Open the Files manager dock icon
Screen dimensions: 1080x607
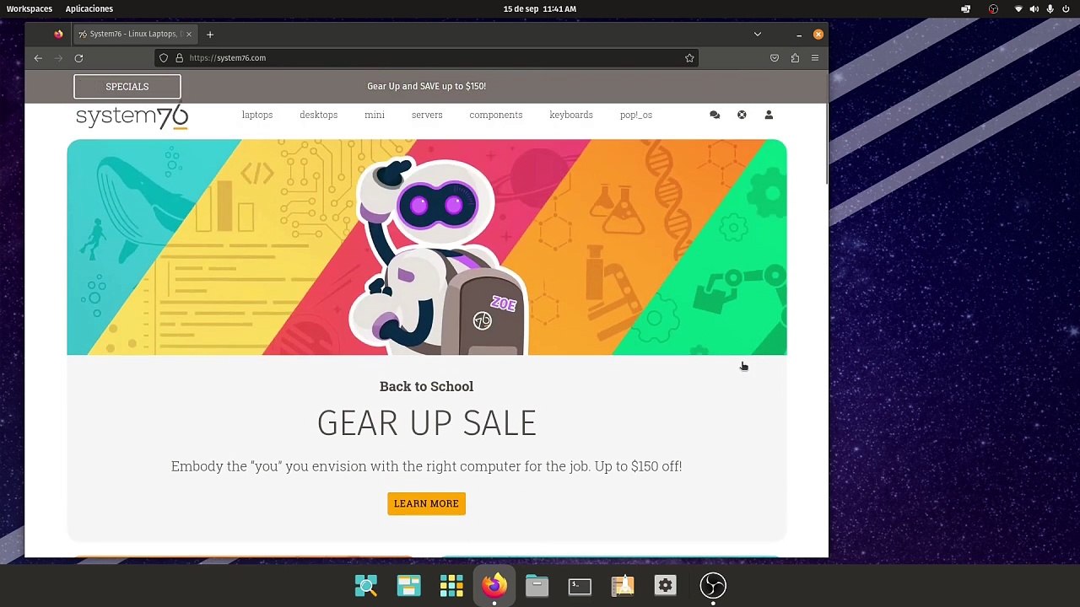pos(537,586)
